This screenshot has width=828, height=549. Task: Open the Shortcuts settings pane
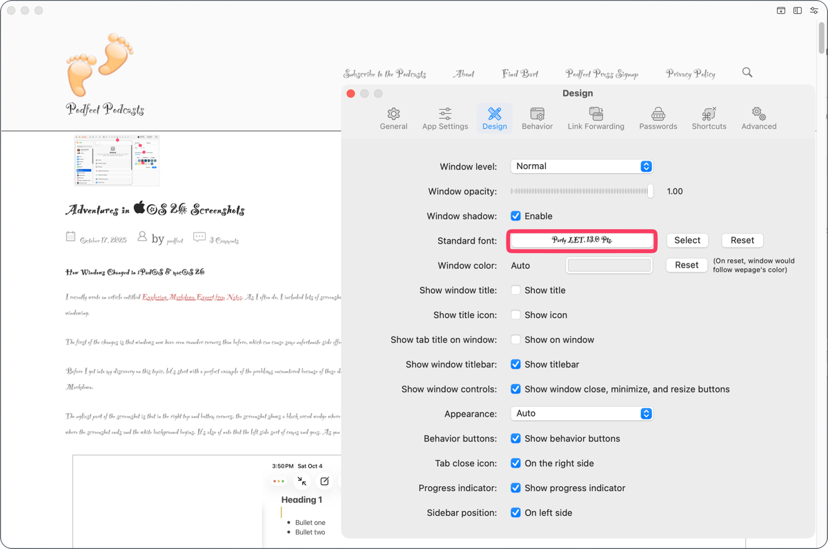(709, 117)
